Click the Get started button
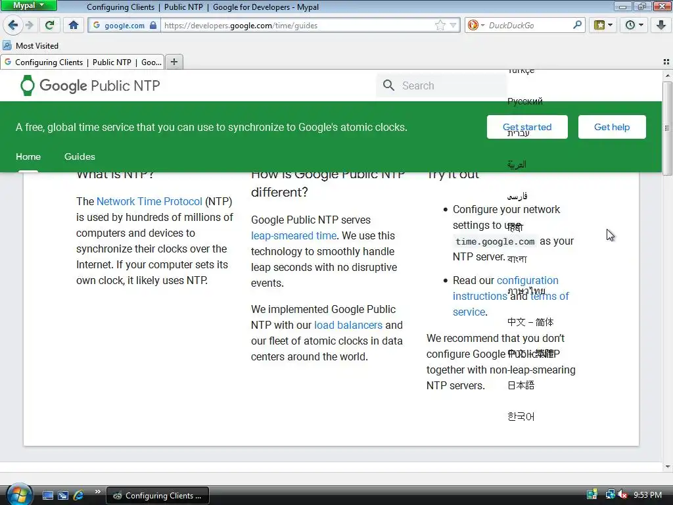Viewport: 673px width, 505px height. (x=527, y=127)
